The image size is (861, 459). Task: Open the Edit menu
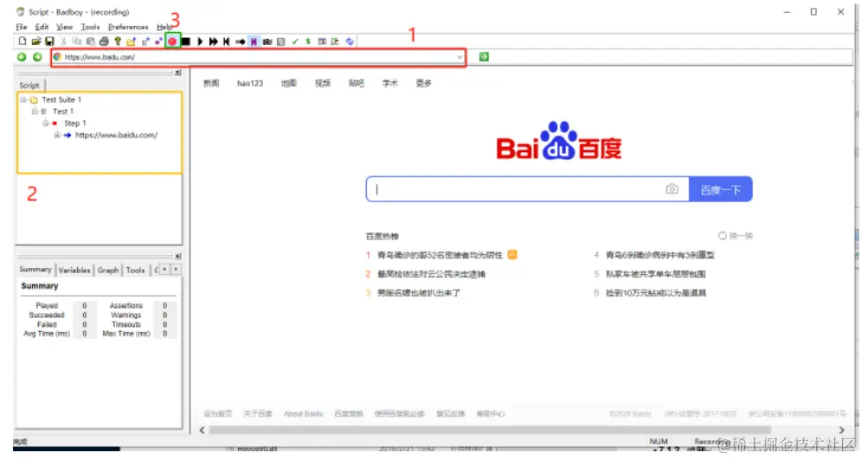[42, 27]
